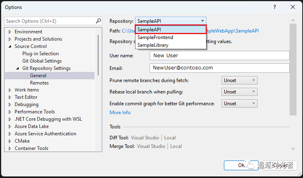
Task: Choose SampleAPI from the repository list
Action: (171, 30)
